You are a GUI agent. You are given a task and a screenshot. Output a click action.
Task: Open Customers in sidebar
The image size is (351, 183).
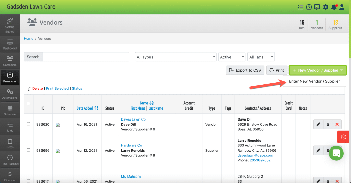10,61
